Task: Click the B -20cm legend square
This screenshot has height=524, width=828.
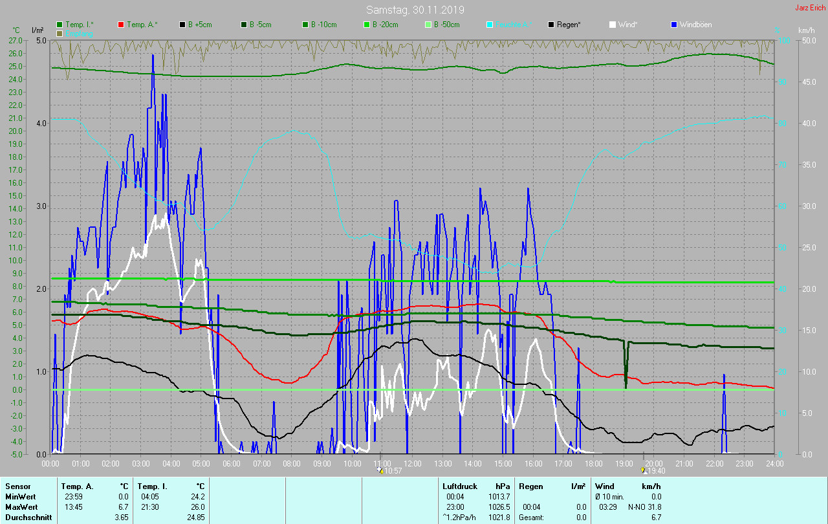Action: [x=367, y=25]
